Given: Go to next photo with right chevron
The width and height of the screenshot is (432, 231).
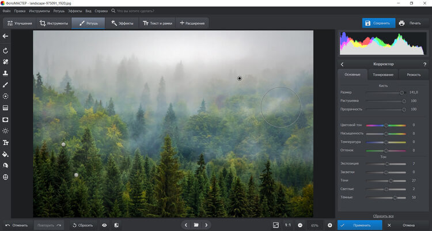Looking at the screenshot, I should point(206,225).
